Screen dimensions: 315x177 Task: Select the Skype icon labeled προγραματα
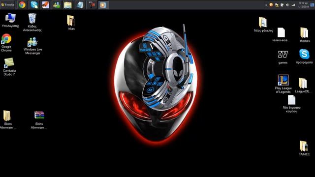coord(304,57)
